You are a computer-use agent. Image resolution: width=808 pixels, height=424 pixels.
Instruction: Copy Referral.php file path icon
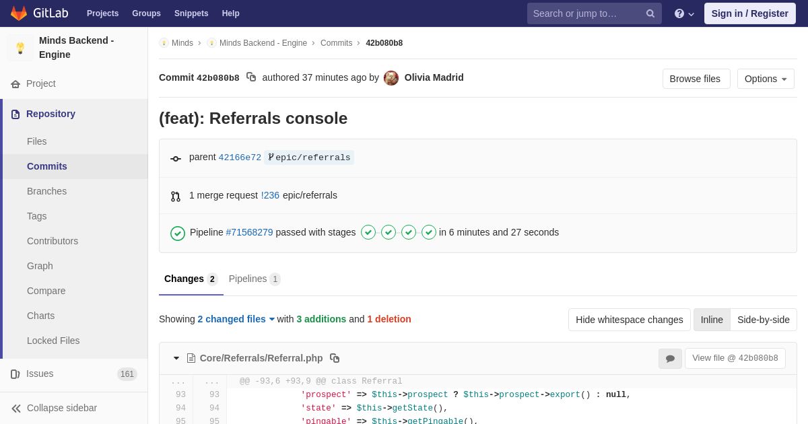(335, 358)
